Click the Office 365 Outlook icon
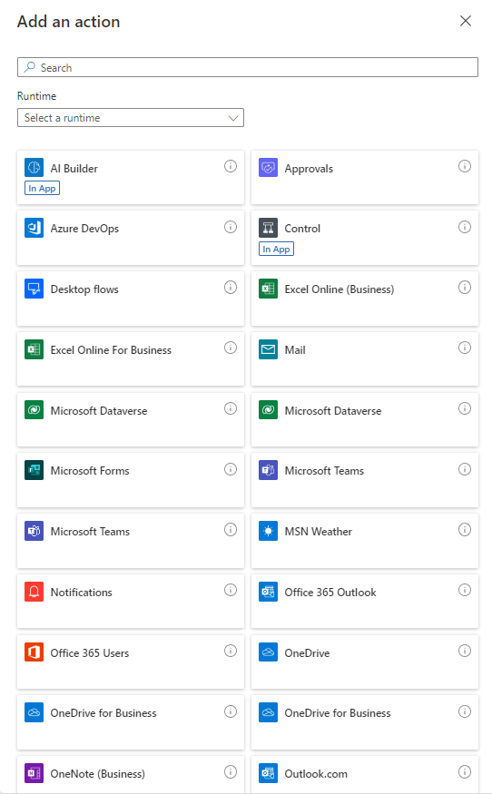Screen dimensions: 492x794 [x=268, y=592]
